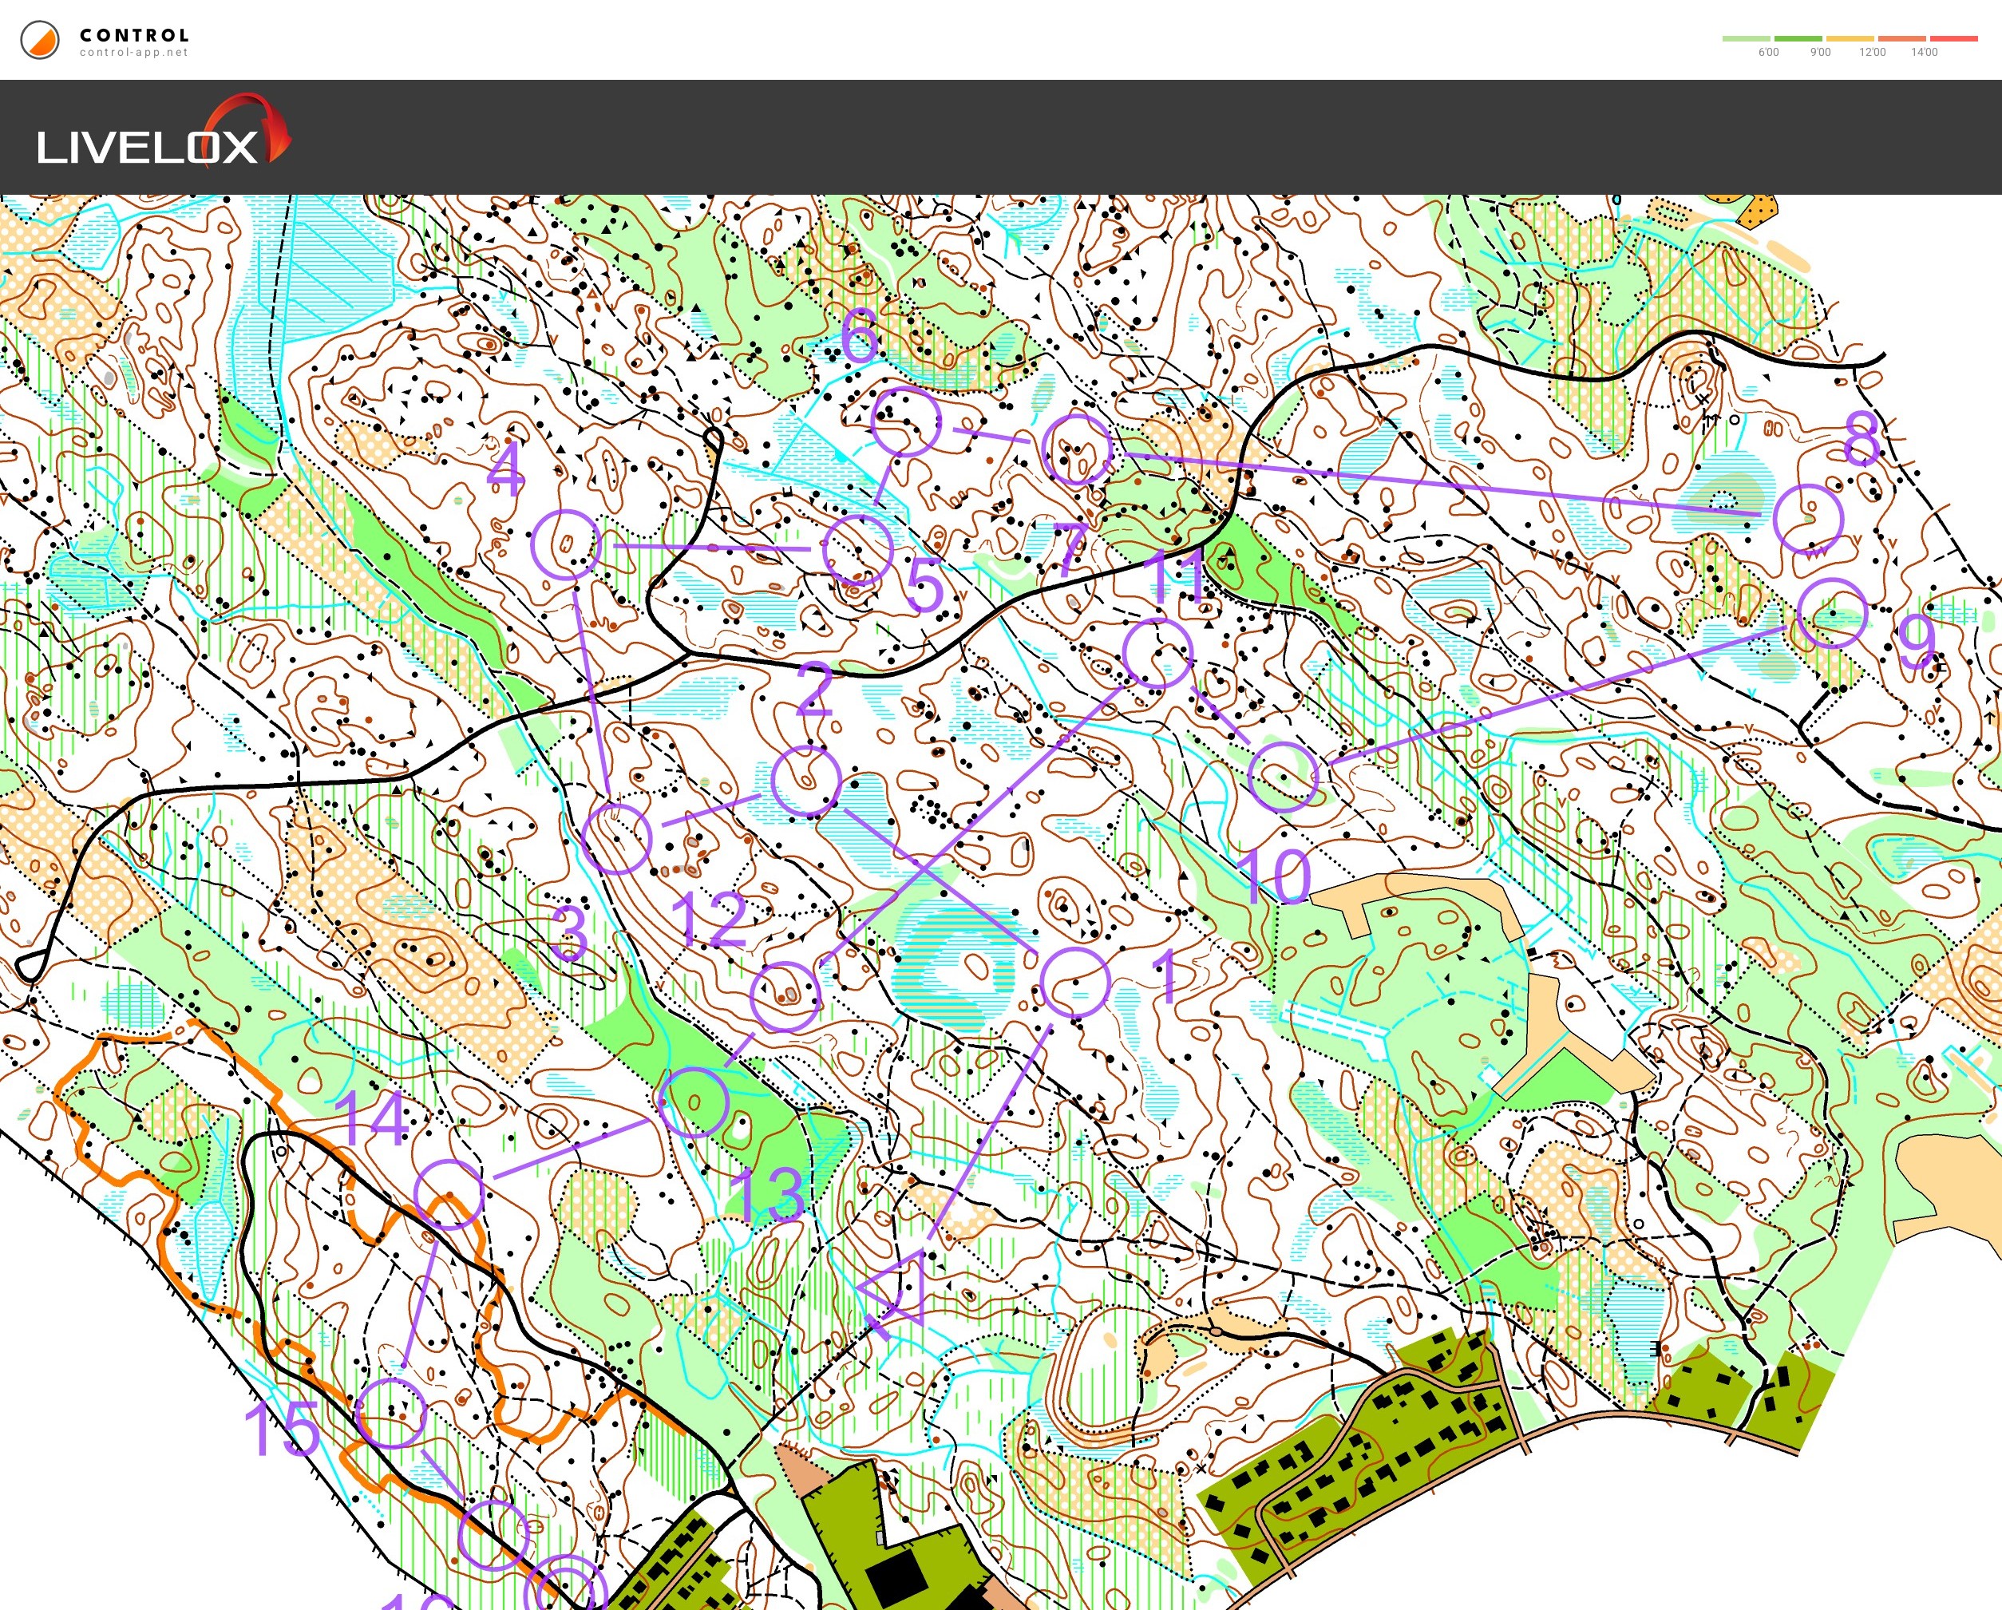
Task: Click the CONTROL brand title text
Action: [135, 35]
